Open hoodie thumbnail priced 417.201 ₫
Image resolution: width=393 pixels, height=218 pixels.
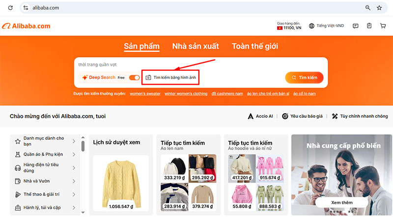(x=242, y=168)
